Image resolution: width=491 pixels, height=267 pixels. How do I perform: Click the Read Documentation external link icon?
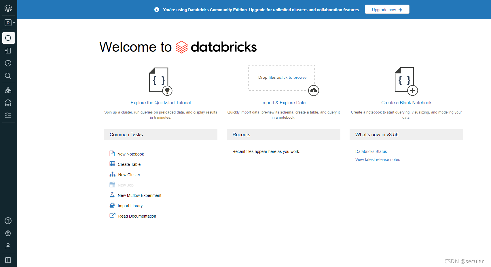point(112,215)
